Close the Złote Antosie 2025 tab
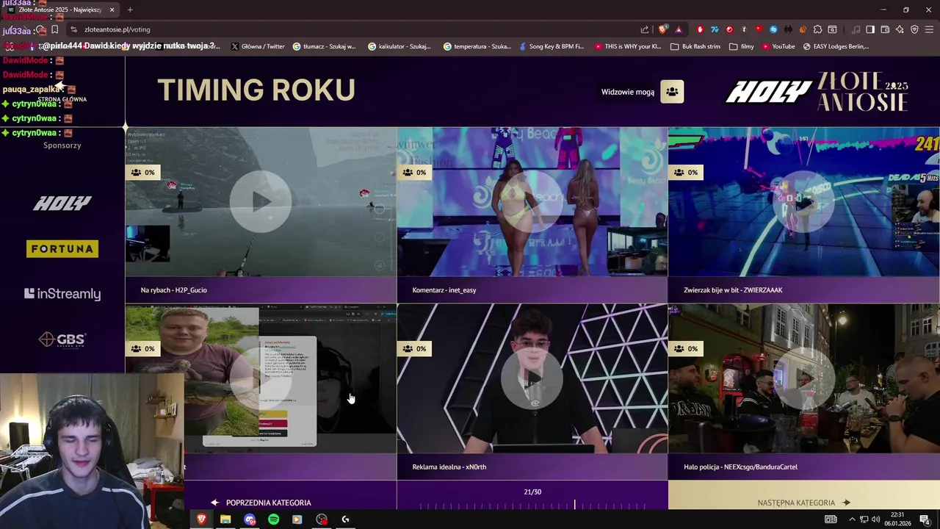The image size is (940, 529). [x=112, y=10]
